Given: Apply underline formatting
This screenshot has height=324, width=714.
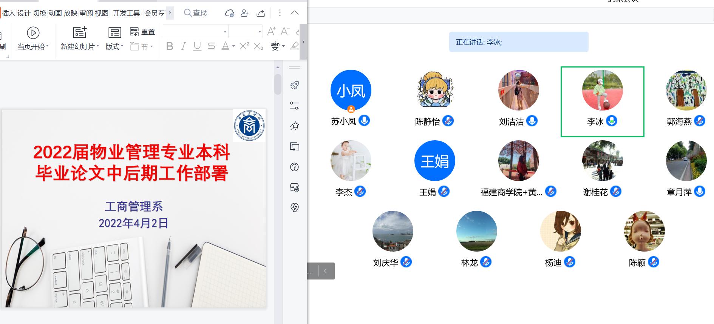Looking at the screenshot, I should pos(197,46).
